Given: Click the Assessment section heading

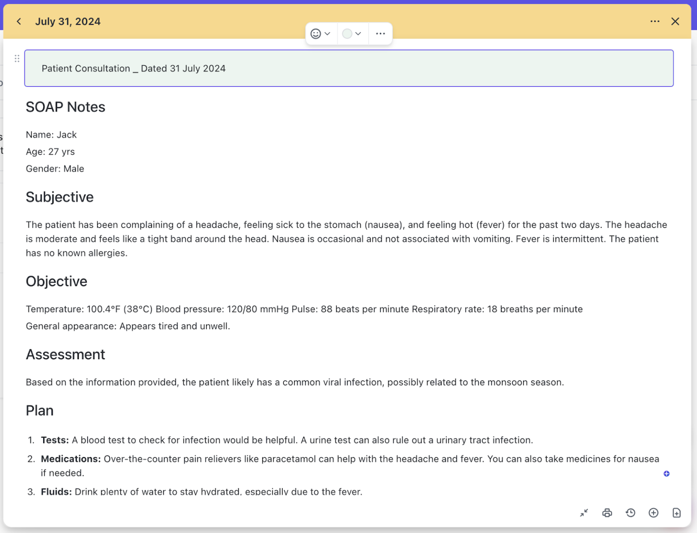Looking at the screenshot, I should [65, 354].
